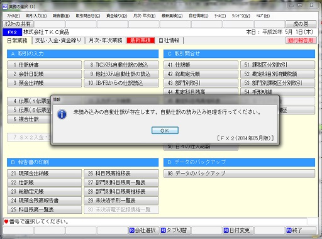Open the ウィンドウ(W) menu

[241, 16]
